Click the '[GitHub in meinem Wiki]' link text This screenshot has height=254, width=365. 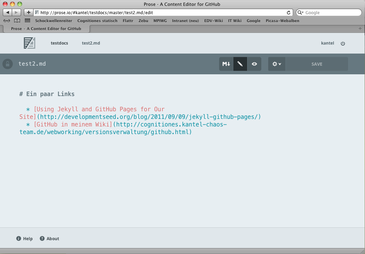(73, 124)
